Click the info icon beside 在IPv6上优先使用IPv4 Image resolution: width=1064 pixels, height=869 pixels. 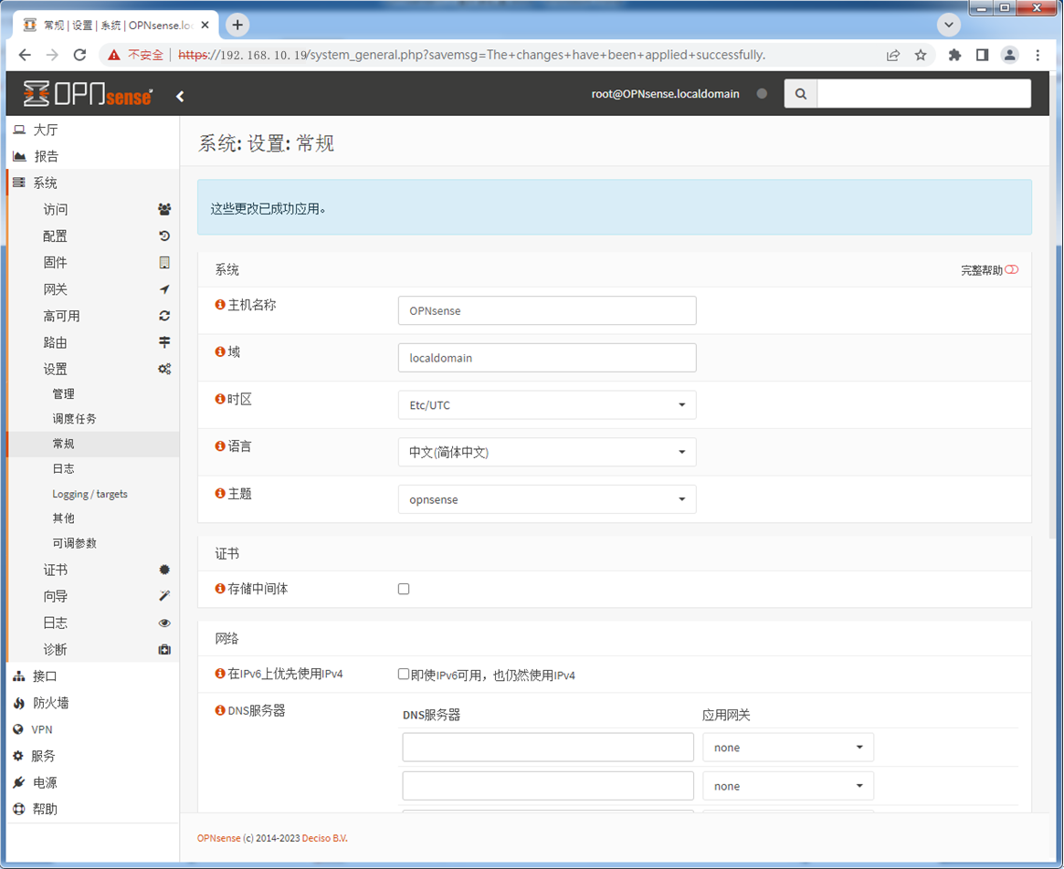[220, 673]
